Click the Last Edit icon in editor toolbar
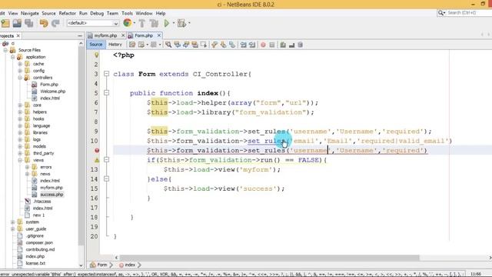 coord(132,45)
